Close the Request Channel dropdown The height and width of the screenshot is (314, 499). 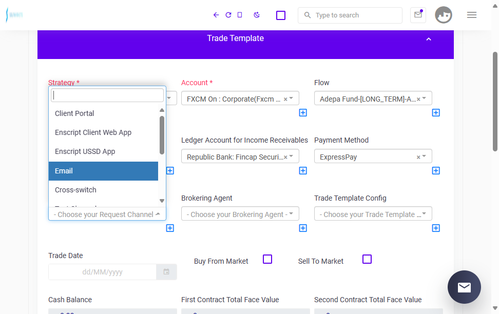pyautogui.click(x=107, y=214)
